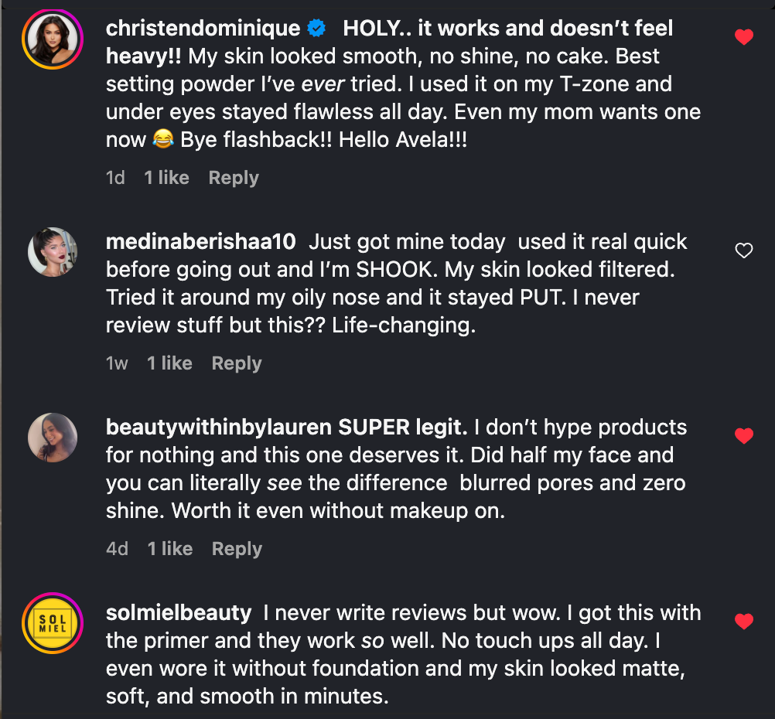
Task: Reply to beautywithinbylauren's comment
Action: 237,549
